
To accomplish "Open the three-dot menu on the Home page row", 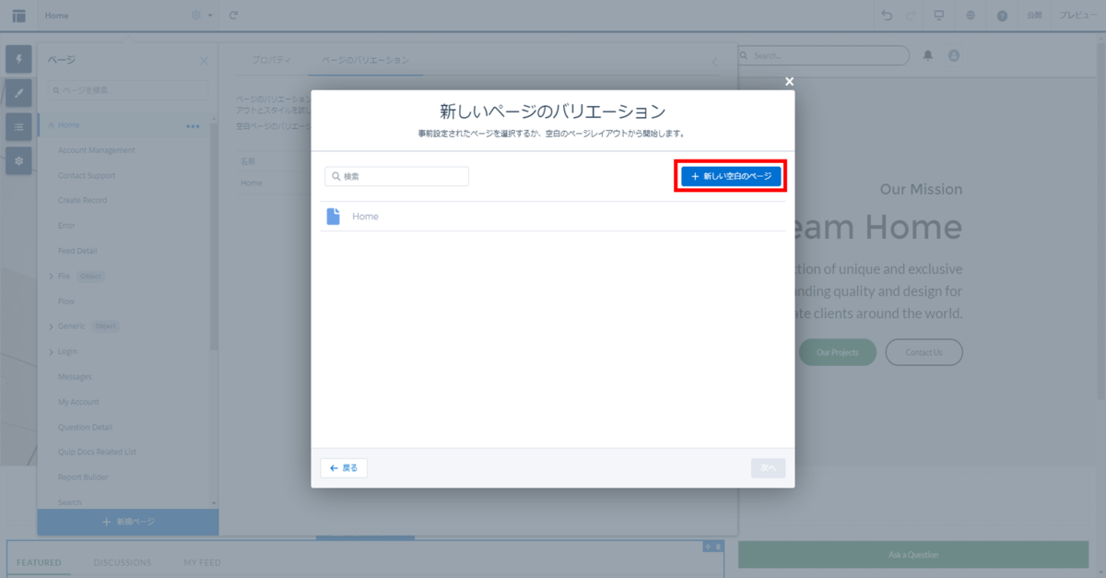I will pyautogui.click(x=193, y=126).
